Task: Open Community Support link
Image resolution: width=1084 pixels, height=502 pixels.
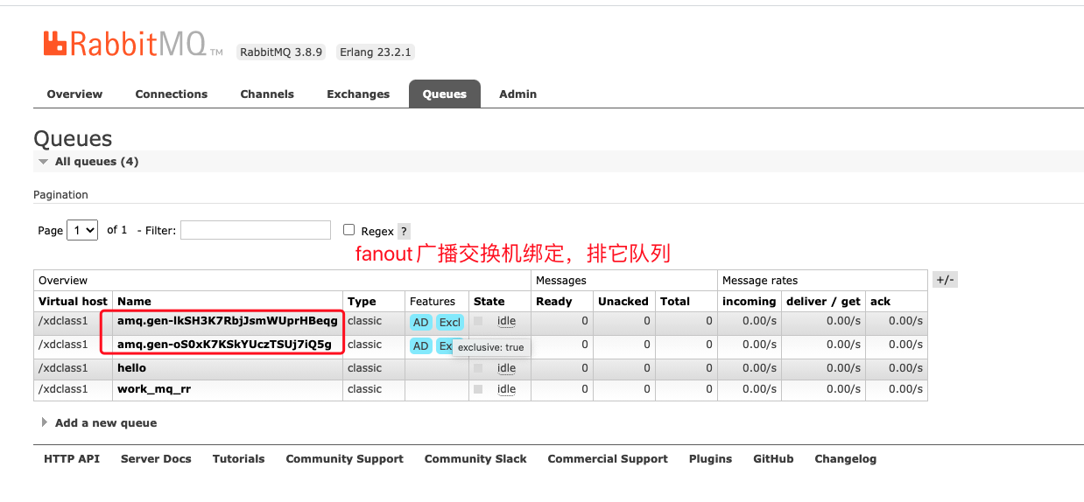Action: 344,458
